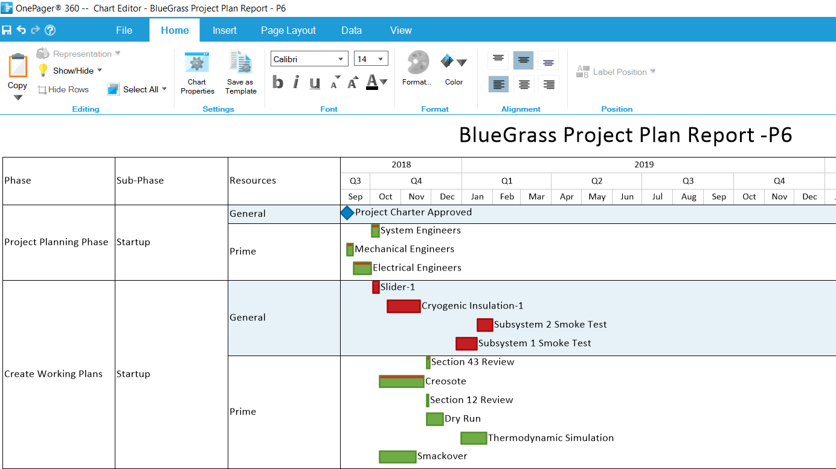The image size is (836, 469).
Task: Select the Cryogenic Insulation-1 task bar
Action: [404, 306]
